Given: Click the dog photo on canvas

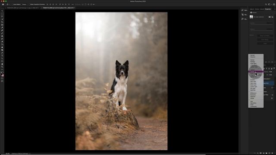Looking at the screenshot, I should [x=122, y=81].
